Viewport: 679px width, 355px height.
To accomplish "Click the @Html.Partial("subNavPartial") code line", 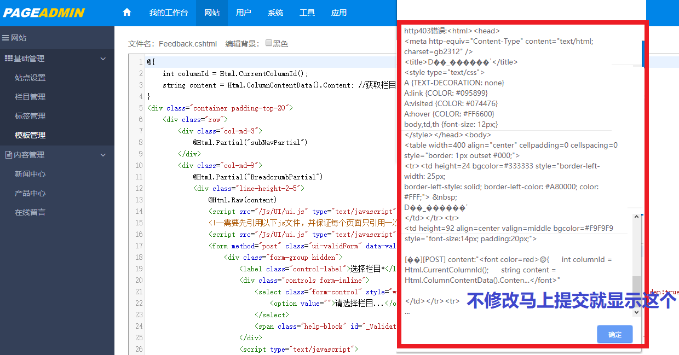I will tap(250, 142).
